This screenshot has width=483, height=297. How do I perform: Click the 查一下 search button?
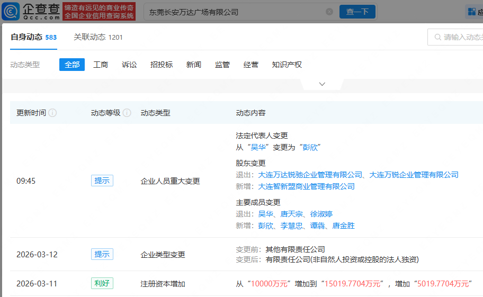tap(357, 12)
